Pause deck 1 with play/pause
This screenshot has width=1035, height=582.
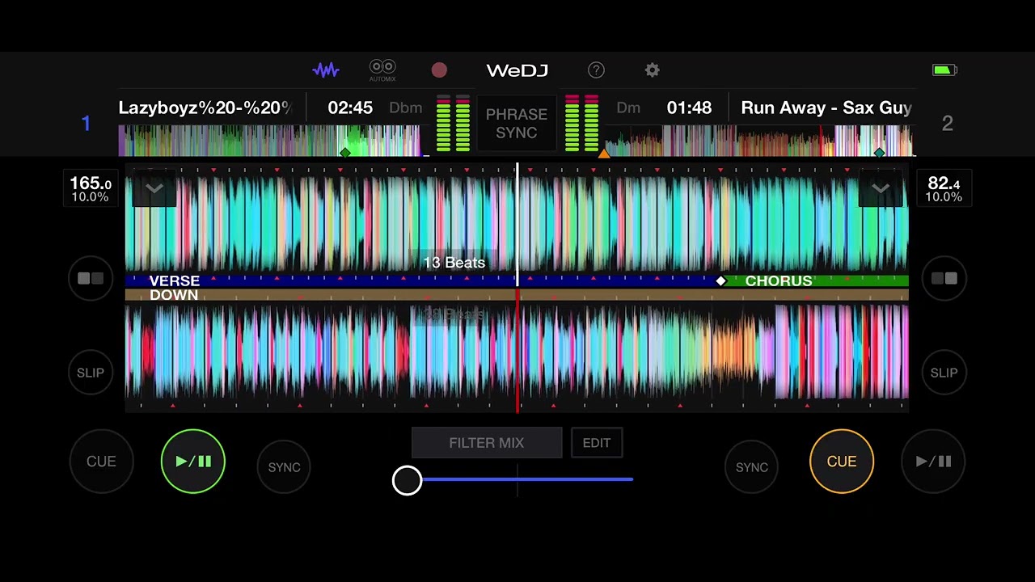tap(193, 462)
